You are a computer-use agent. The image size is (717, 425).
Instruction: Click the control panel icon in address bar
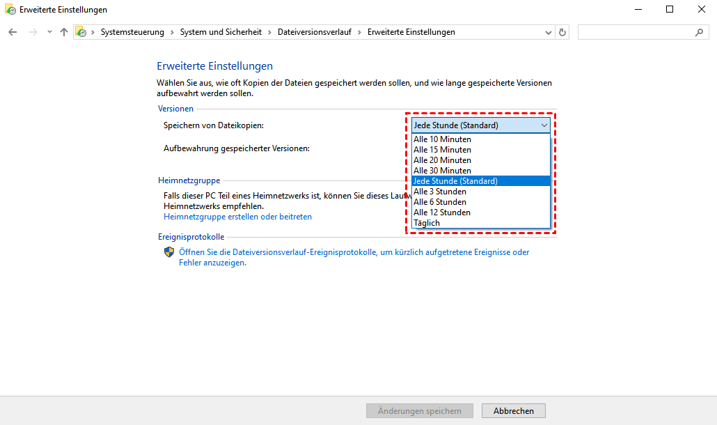point(81,32)
